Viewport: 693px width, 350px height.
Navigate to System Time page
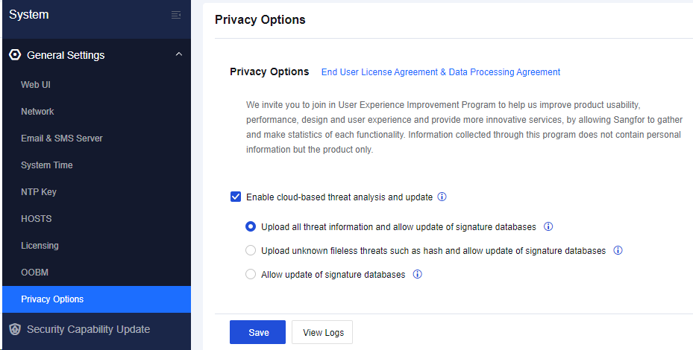(47, 165)
